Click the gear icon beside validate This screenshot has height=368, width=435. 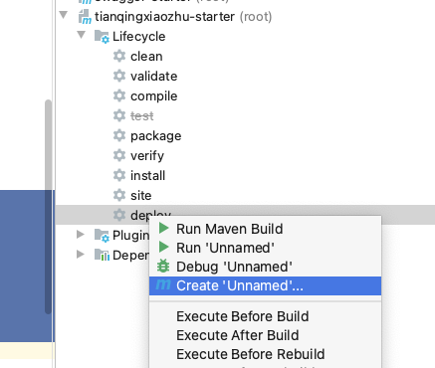119,76
